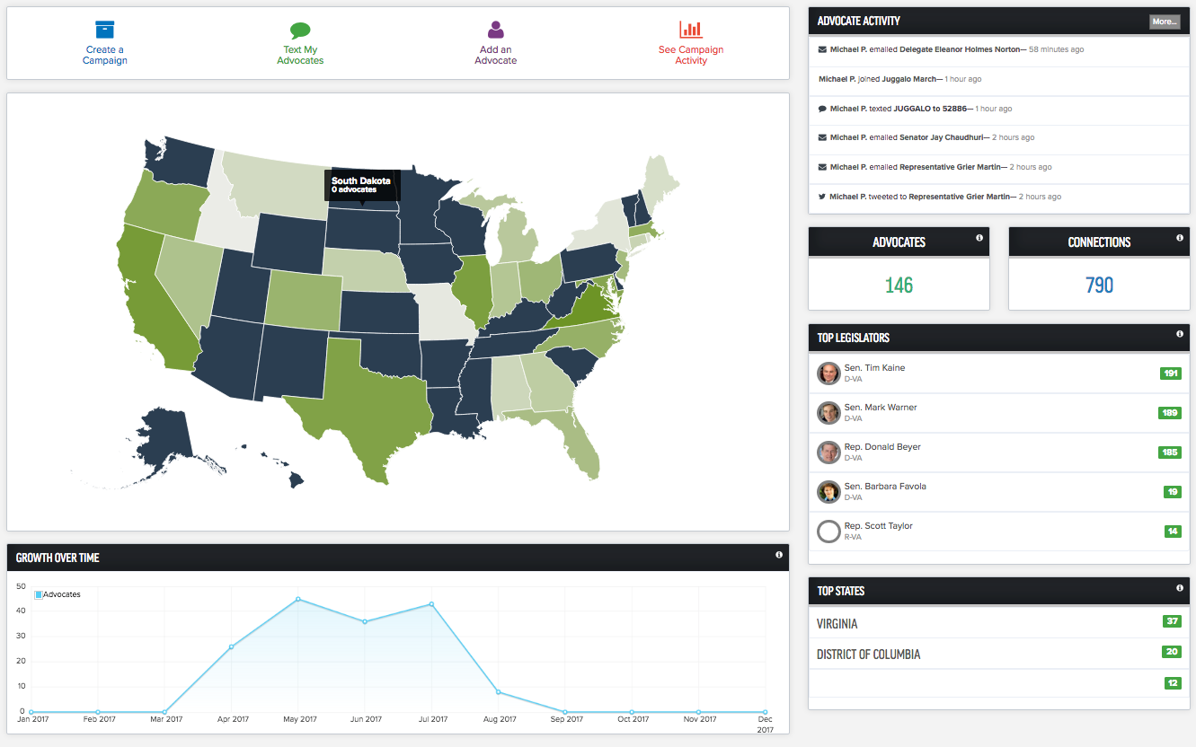Select the Rep. Donald Beyer name
This screenshot has height=747, width=1196.
pos(882,447)
